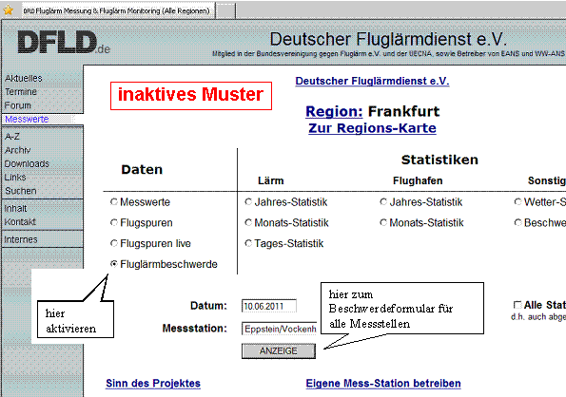Select the Fluglärmbeschwerde radio button
Screen dimensions: 566x397
(x=114, y=264)
